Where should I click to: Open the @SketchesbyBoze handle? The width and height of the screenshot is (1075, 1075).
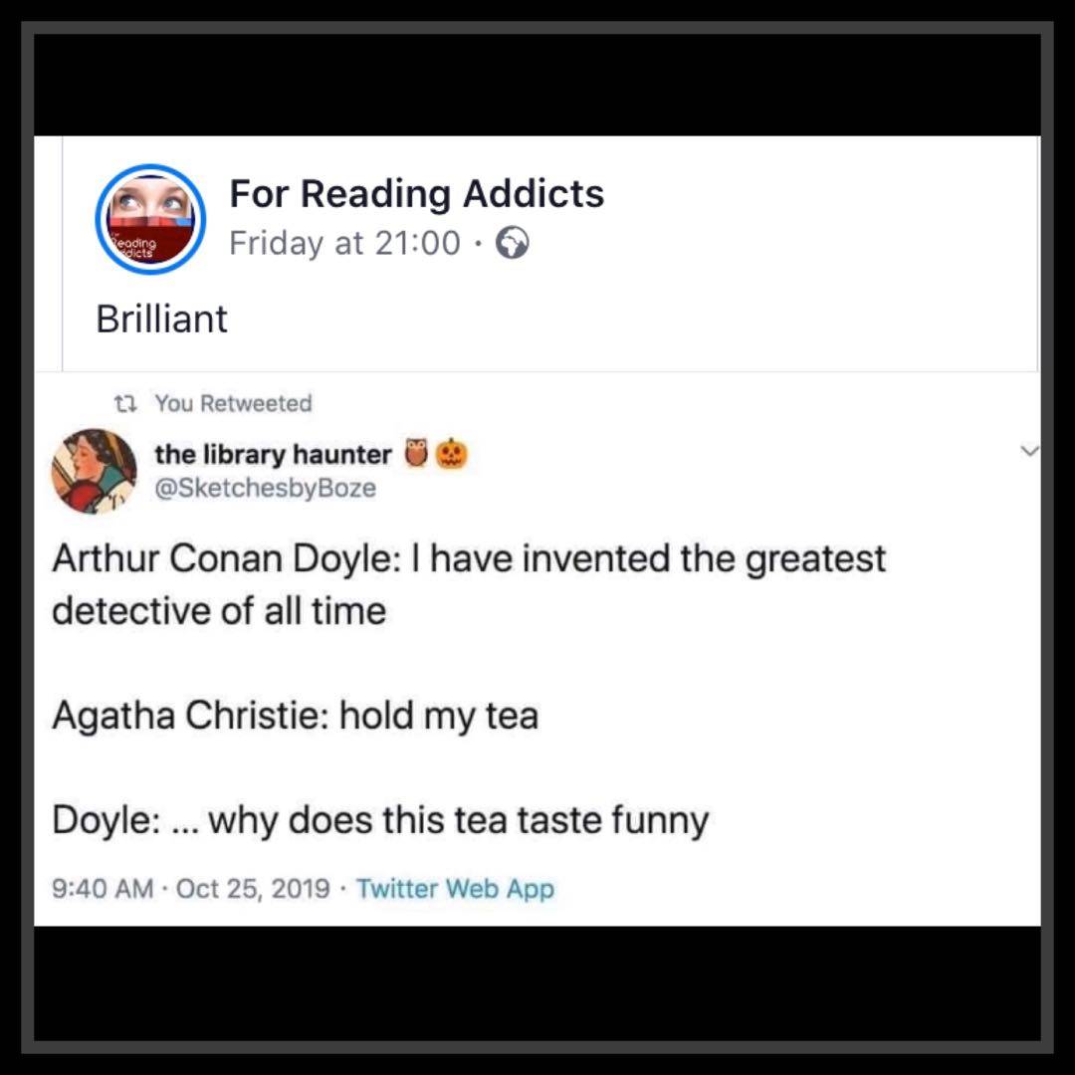pyautogui.click(x=266, y=488)
